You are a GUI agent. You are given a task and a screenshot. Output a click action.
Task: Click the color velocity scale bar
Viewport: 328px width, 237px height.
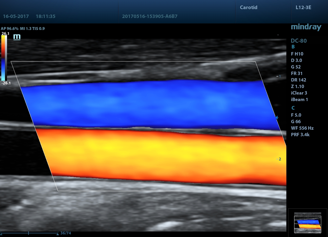(4, 58)
